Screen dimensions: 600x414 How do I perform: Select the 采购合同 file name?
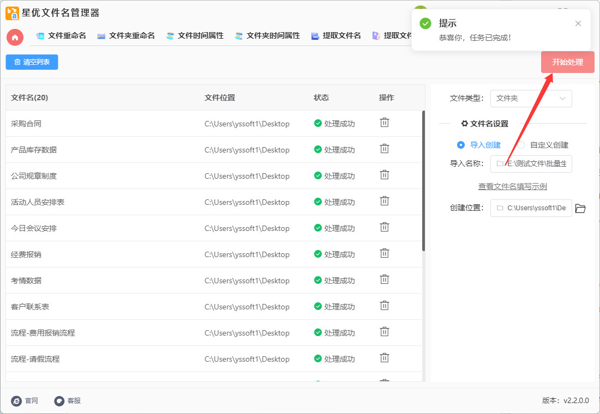26,124
